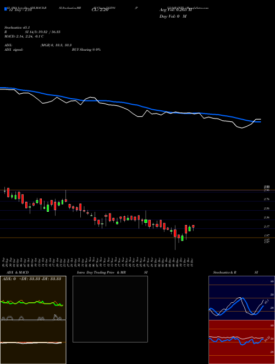Click the blue 12 Day SMA legend square

coord(5,9)
